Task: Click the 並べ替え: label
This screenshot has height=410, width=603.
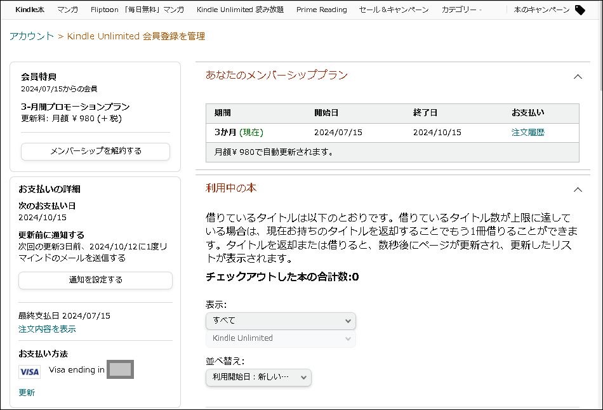Action: (x=225, y=361)
